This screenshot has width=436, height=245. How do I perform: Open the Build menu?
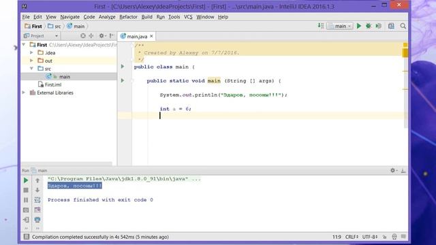coord(147,17)
